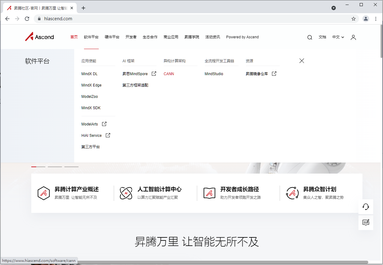383x265 pixels.
Task: Open the 软件平台 nav item
Action: [91, 37]
